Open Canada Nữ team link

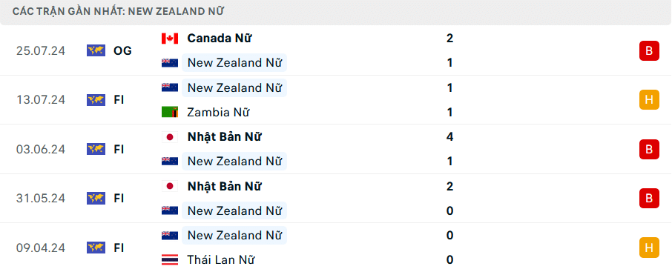pos(219,39)
